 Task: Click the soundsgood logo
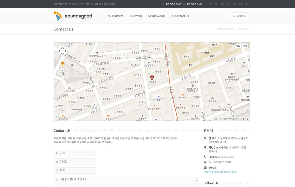tap(73, 16)
